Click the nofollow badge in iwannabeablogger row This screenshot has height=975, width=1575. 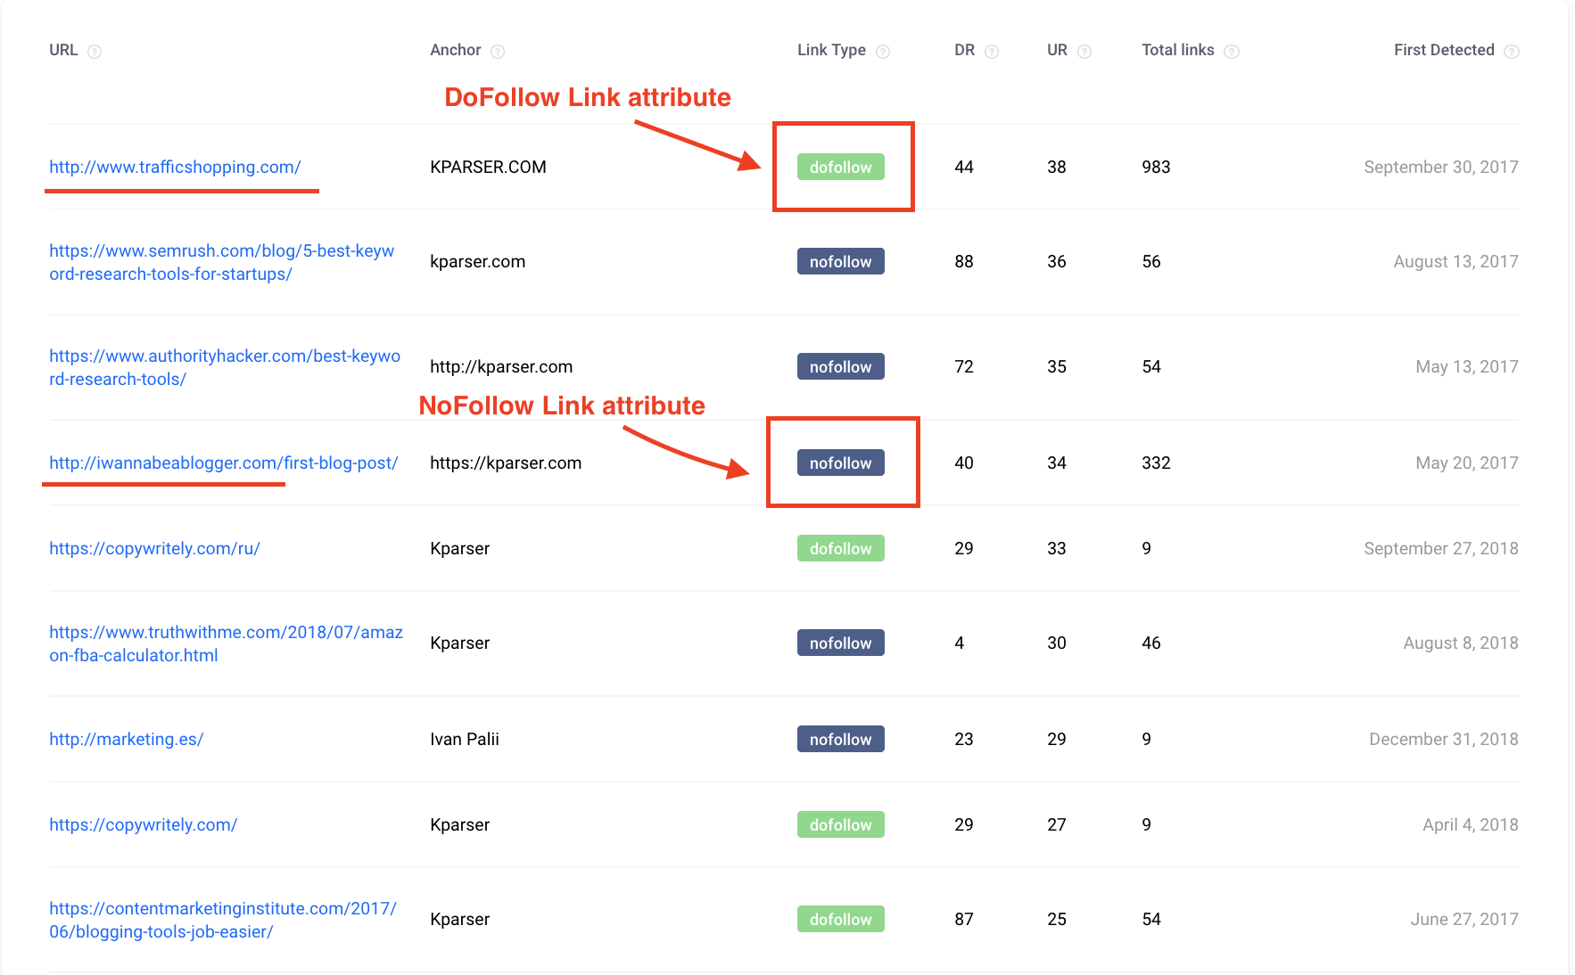point(840,463)
